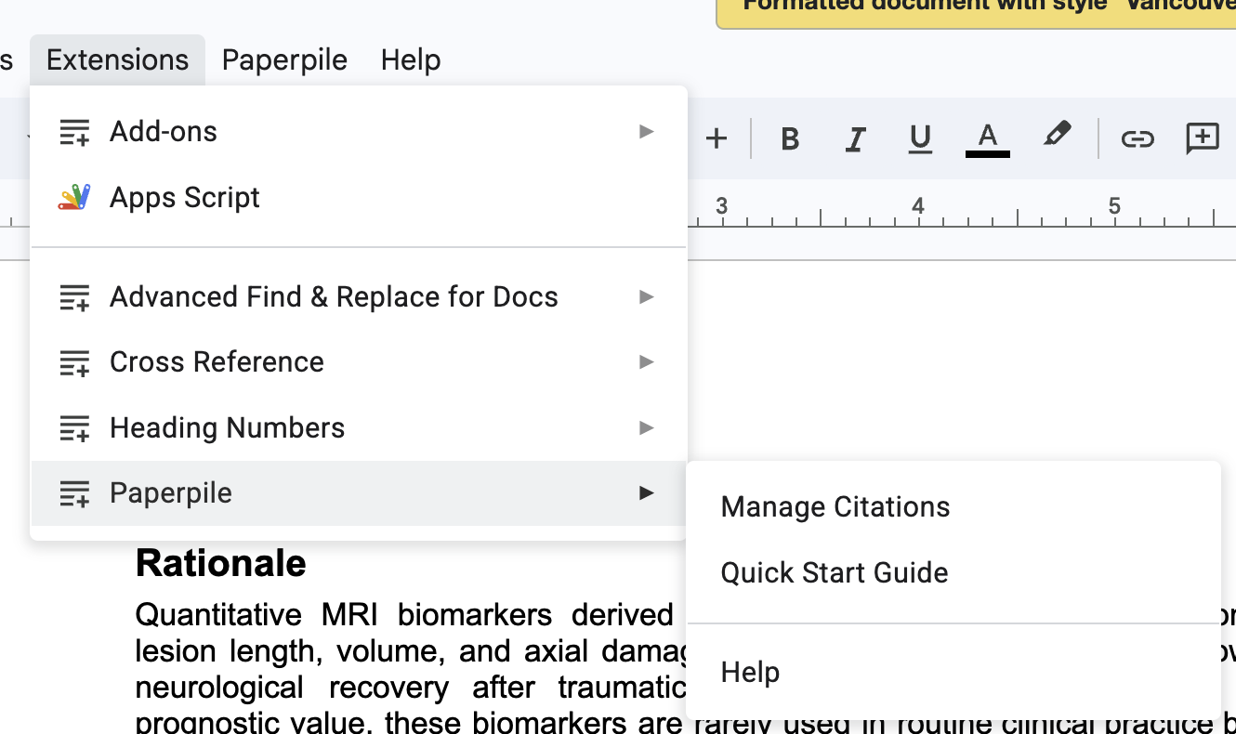Apply italic formatting
The image size is (1236, 734).
854,139
